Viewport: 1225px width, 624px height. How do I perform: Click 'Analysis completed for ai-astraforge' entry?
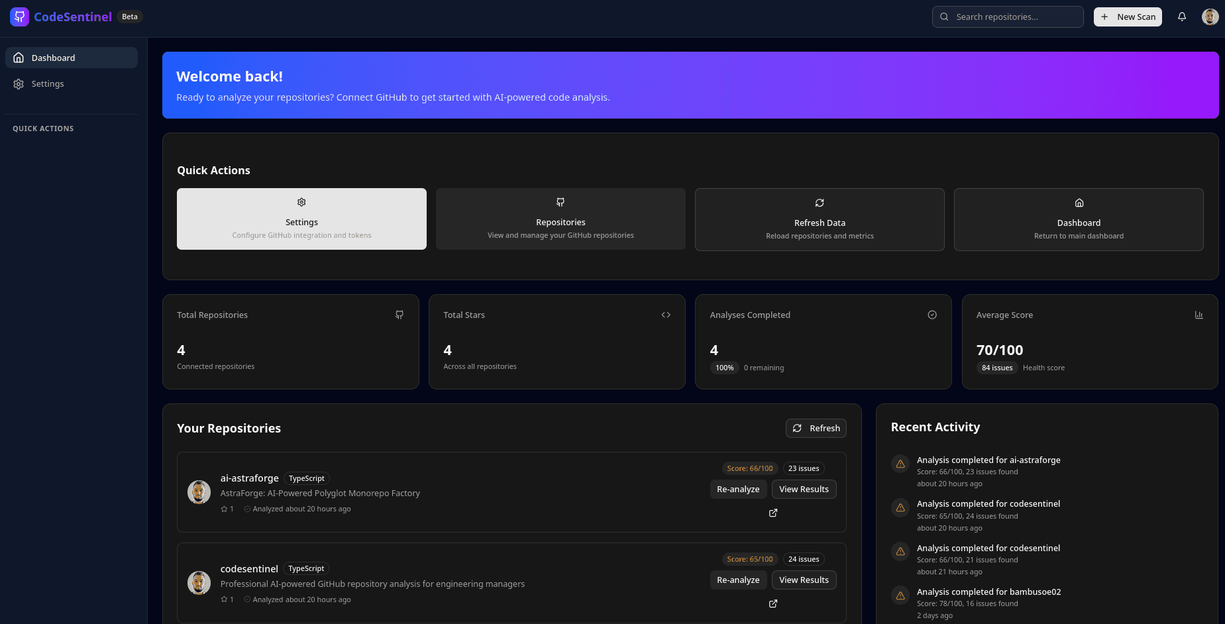[988, 460]
